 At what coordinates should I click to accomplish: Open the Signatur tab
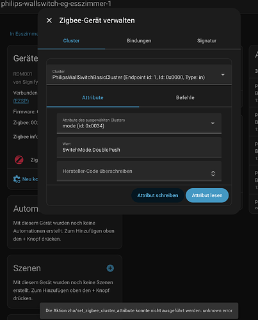tap(207, 40)
